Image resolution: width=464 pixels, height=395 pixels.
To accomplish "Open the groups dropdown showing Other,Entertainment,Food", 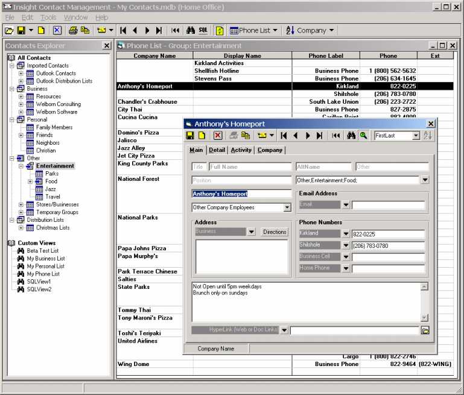I will pyautogui.click(x=425, y=180).
